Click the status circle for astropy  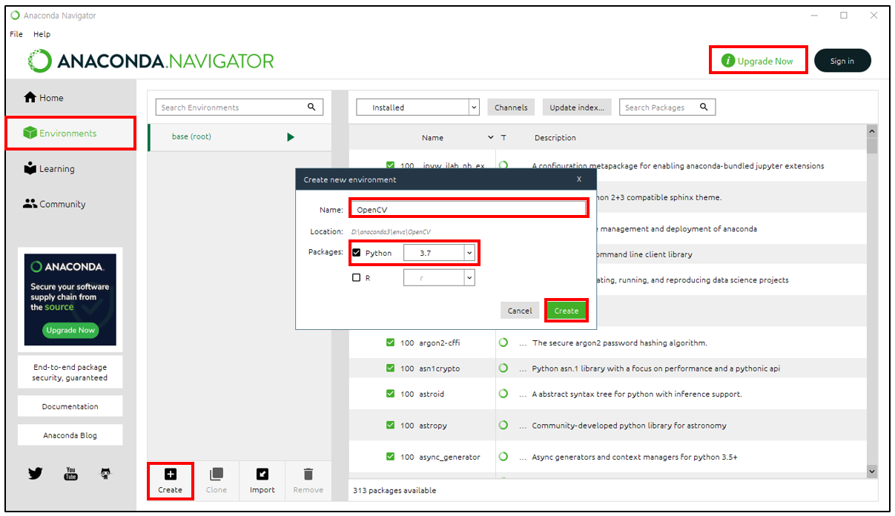(x=503, y=425)
